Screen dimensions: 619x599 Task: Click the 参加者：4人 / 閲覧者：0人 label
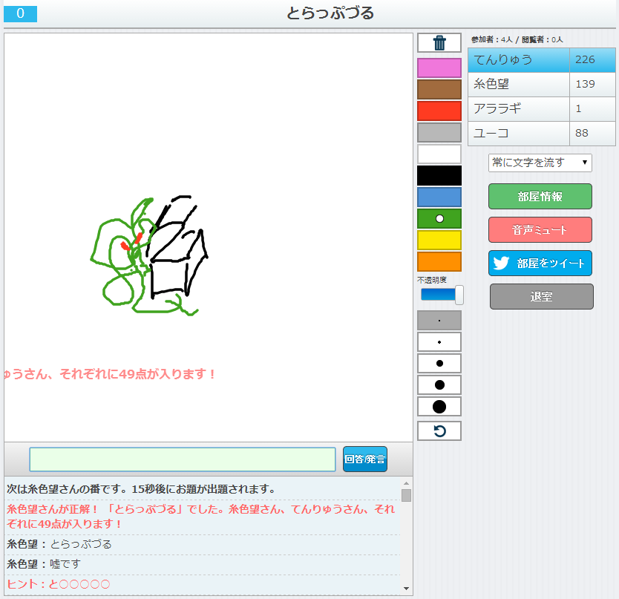pyautogui.click(x=517, y=39)
